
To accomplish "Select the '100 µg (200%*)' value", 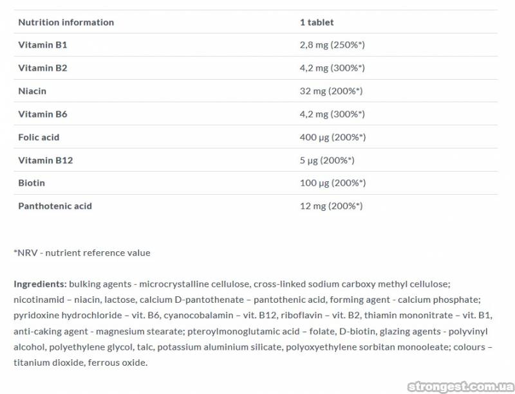I will [x=332, y=183].
